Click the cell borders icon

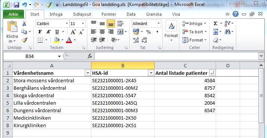[40, 40]
